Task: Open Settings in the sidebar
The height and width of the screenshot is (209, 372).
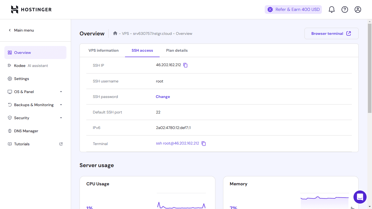Action: (35, 79)
